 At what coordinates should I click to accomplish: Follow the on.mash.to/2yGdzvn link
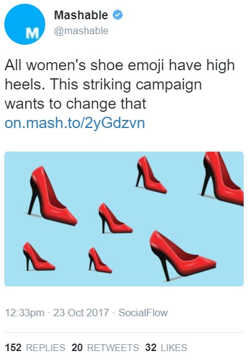tap(75, 123)
